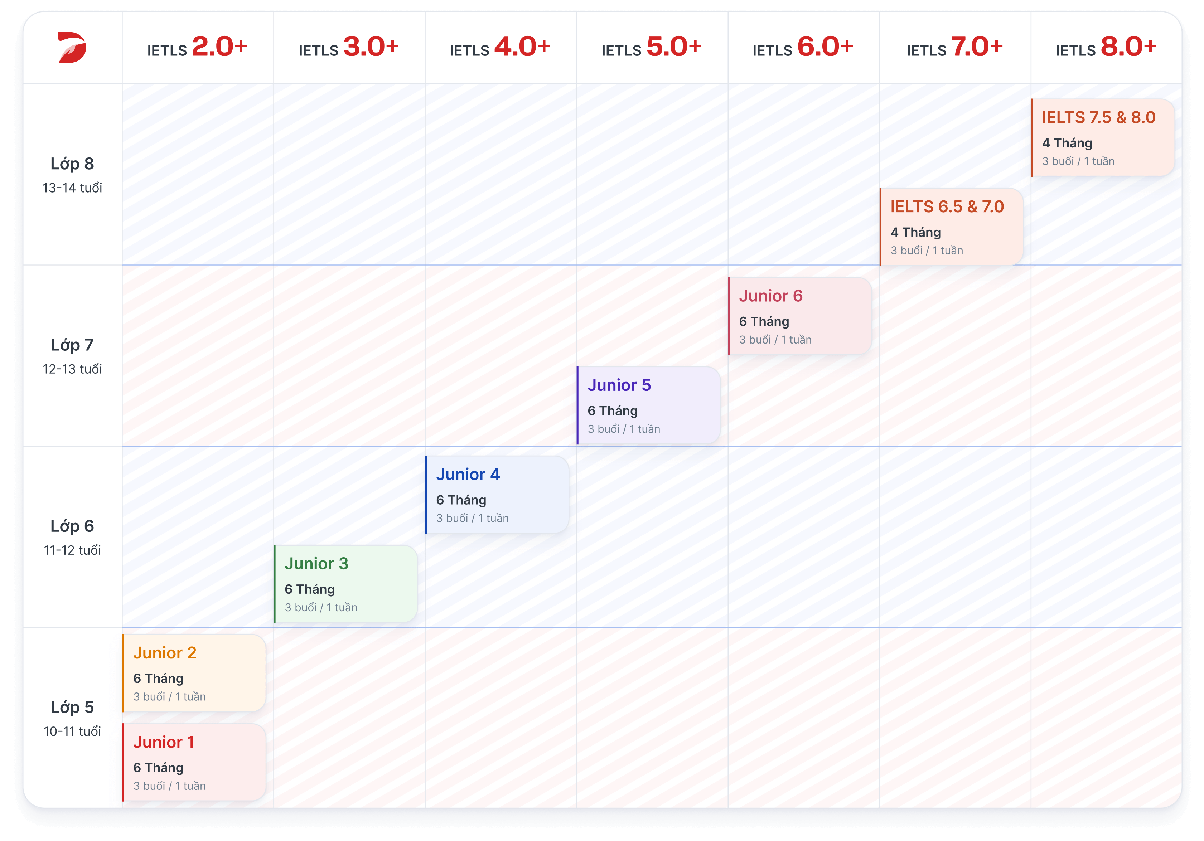Screen dimensions: 1204x841
Task: Click 3 buổi / 1 tuần in Junior 1 card
Action: pyautogui.click(x=169, y=786)
